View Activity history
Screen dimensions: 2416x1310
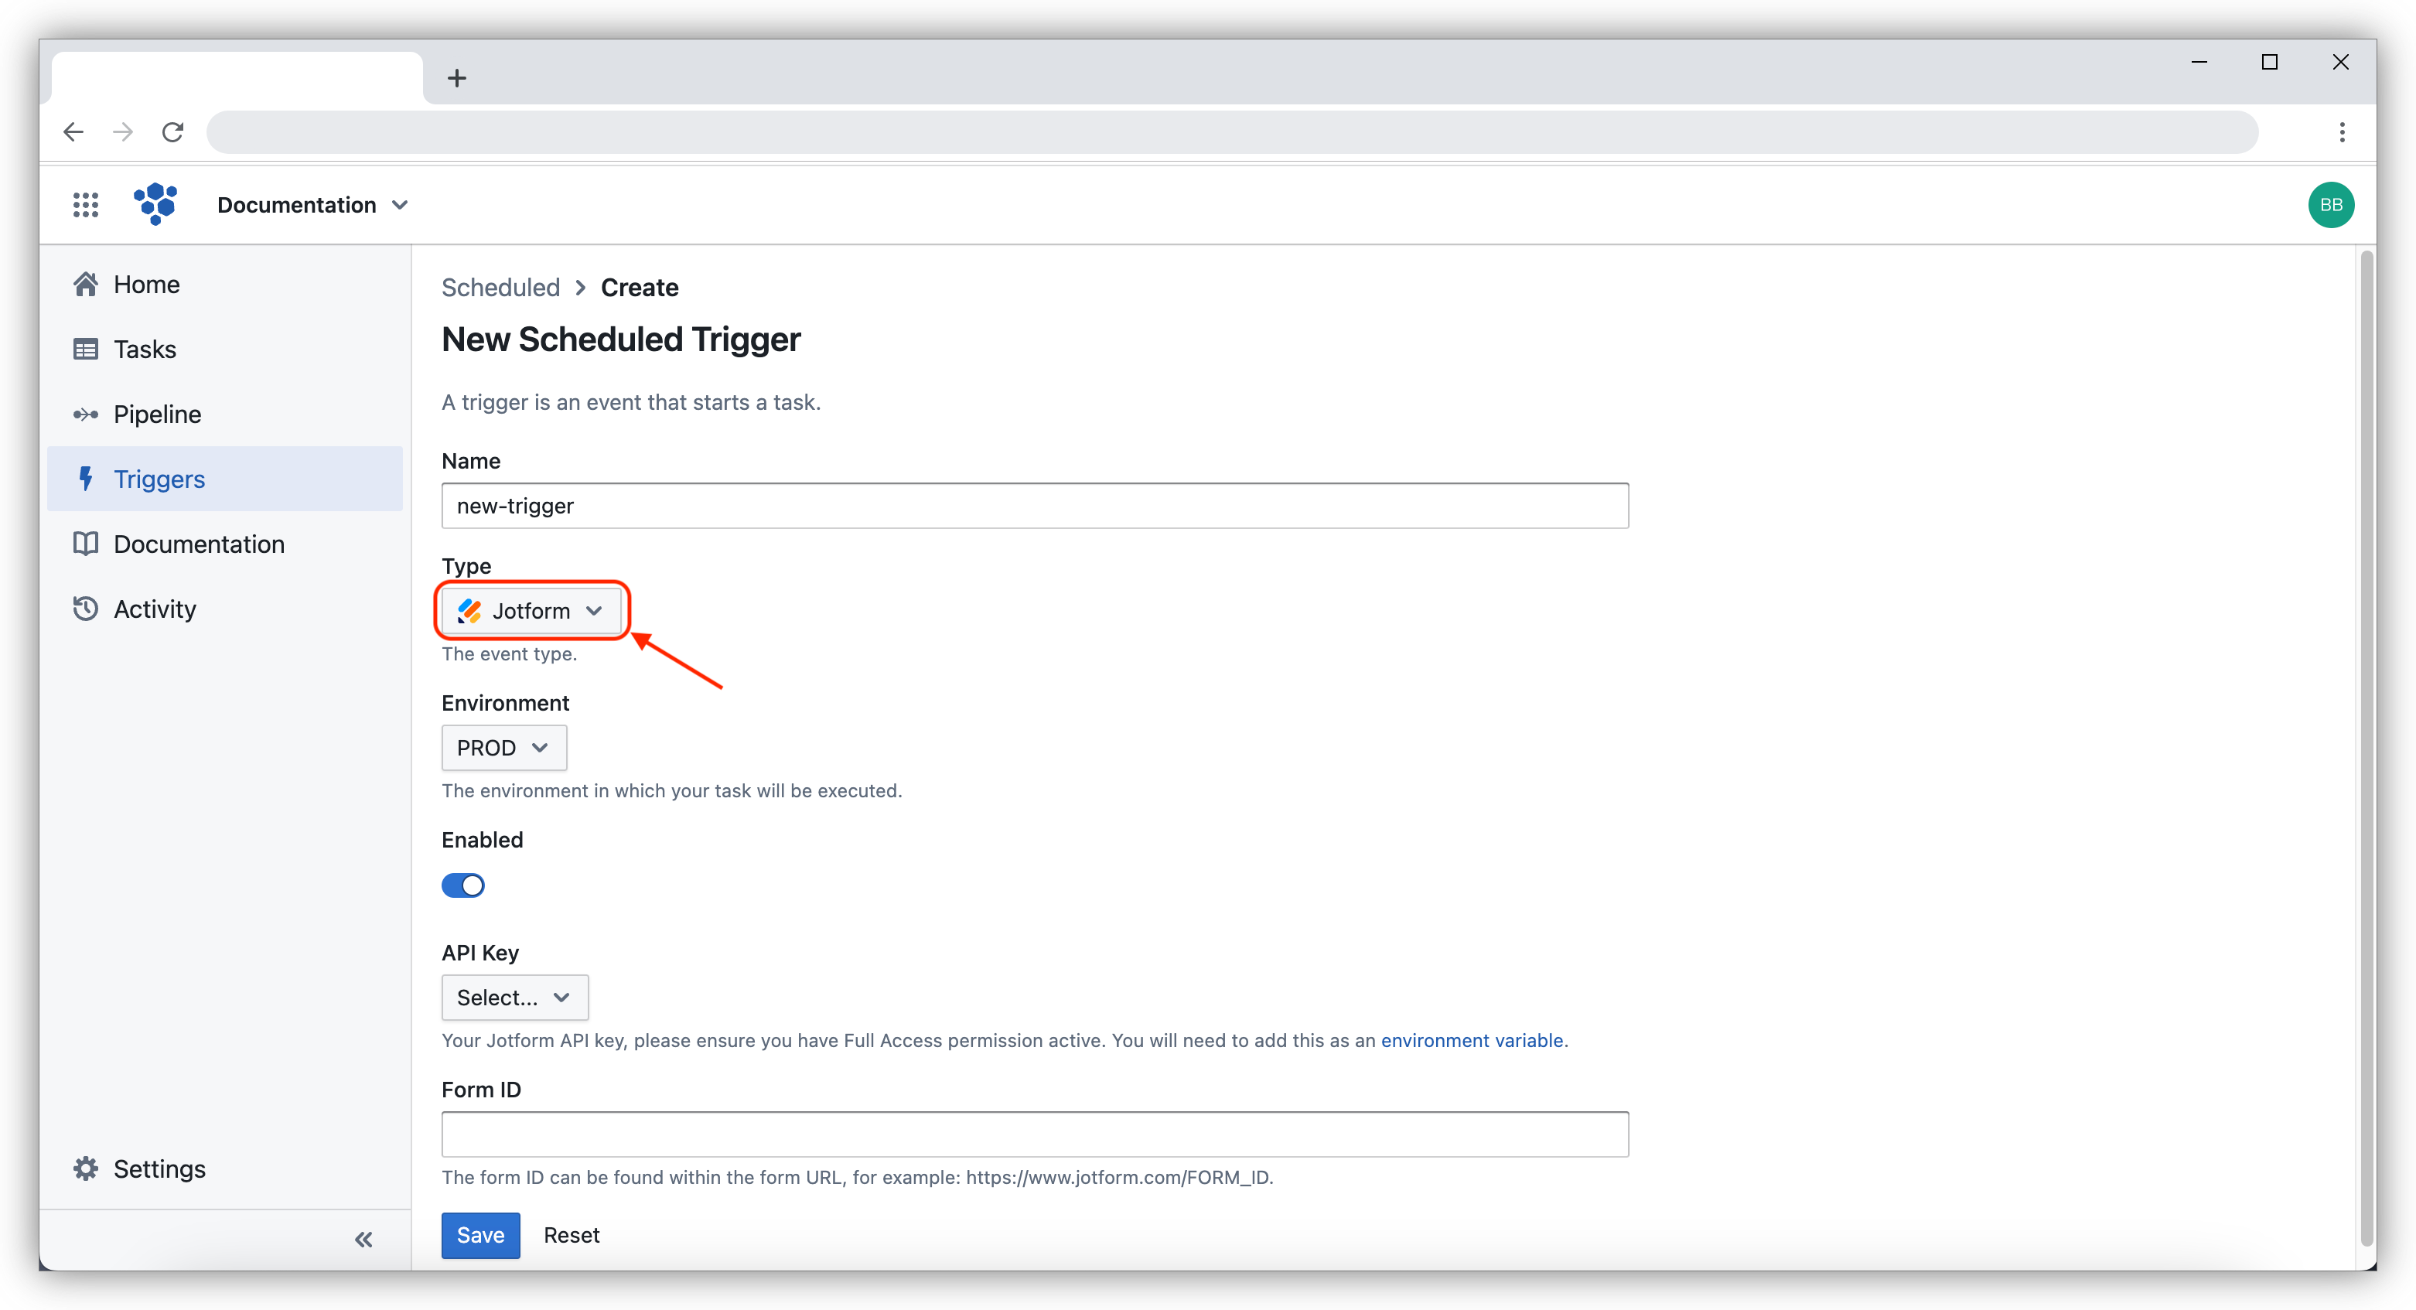[x=154, y=608]
